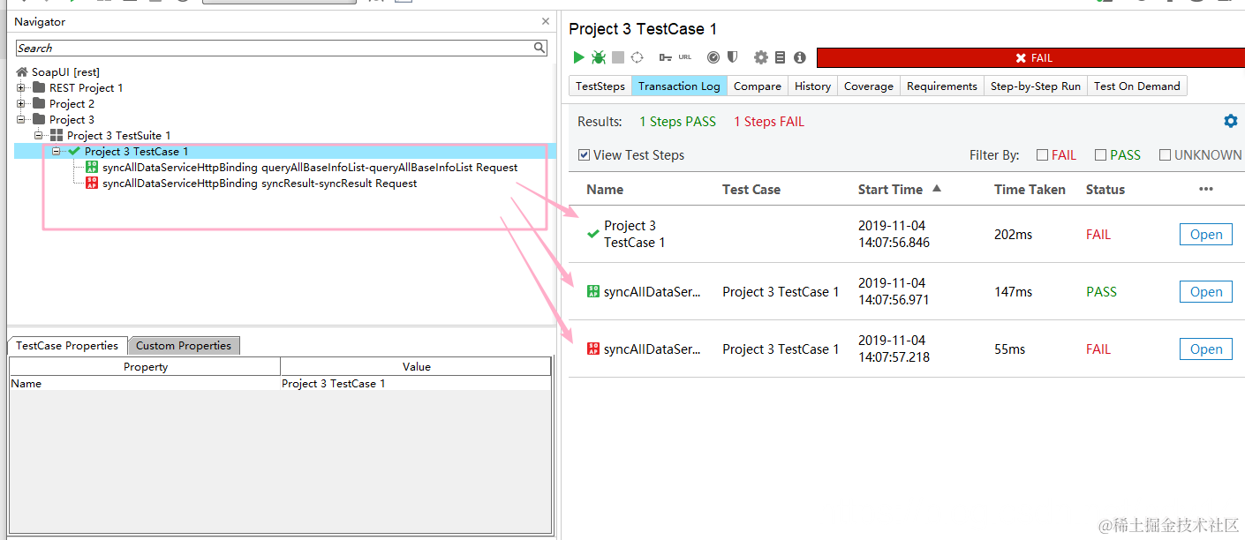1245x540 pixels.
Task: Switch to Test On Demand tab
Action: [x=1137, y=86]
